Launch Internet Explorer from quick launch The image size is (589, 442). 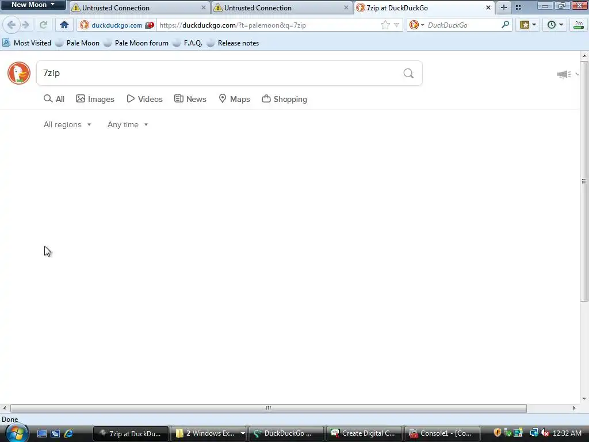pos(68,433)
